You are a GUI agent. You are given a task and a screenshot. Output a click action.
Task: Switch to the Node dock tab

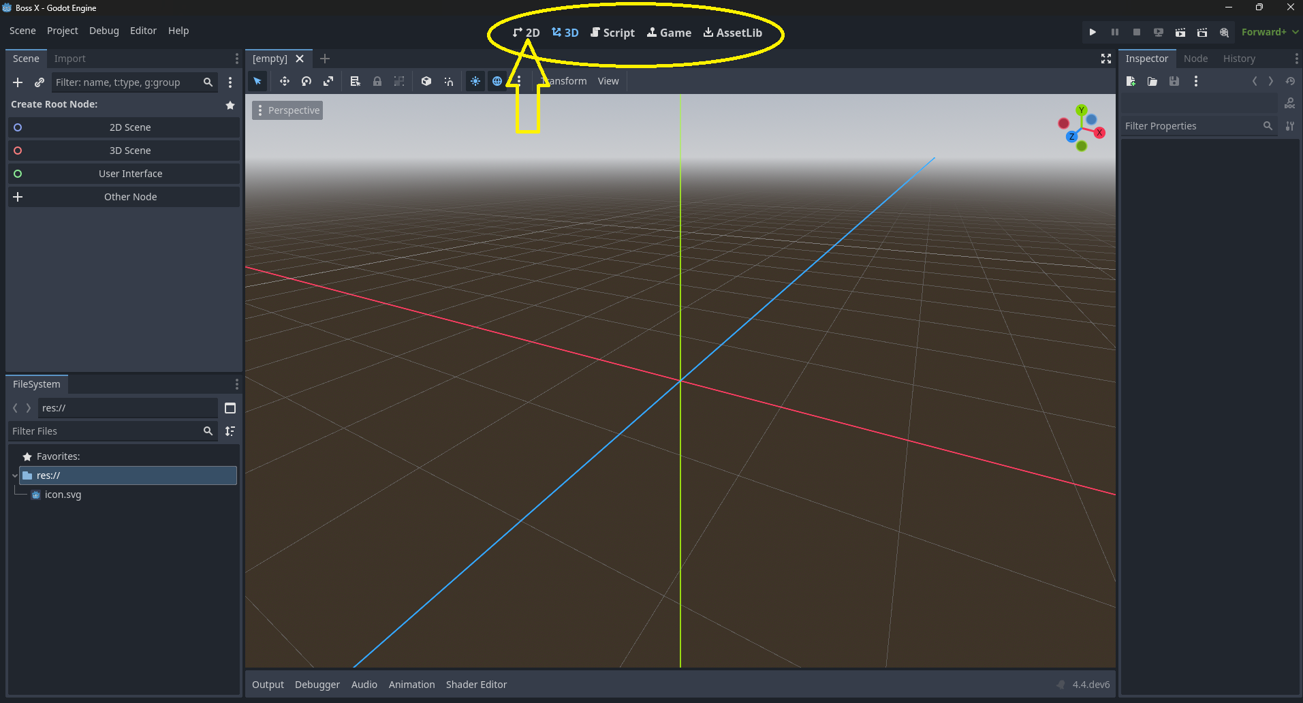pos(1195,59)
